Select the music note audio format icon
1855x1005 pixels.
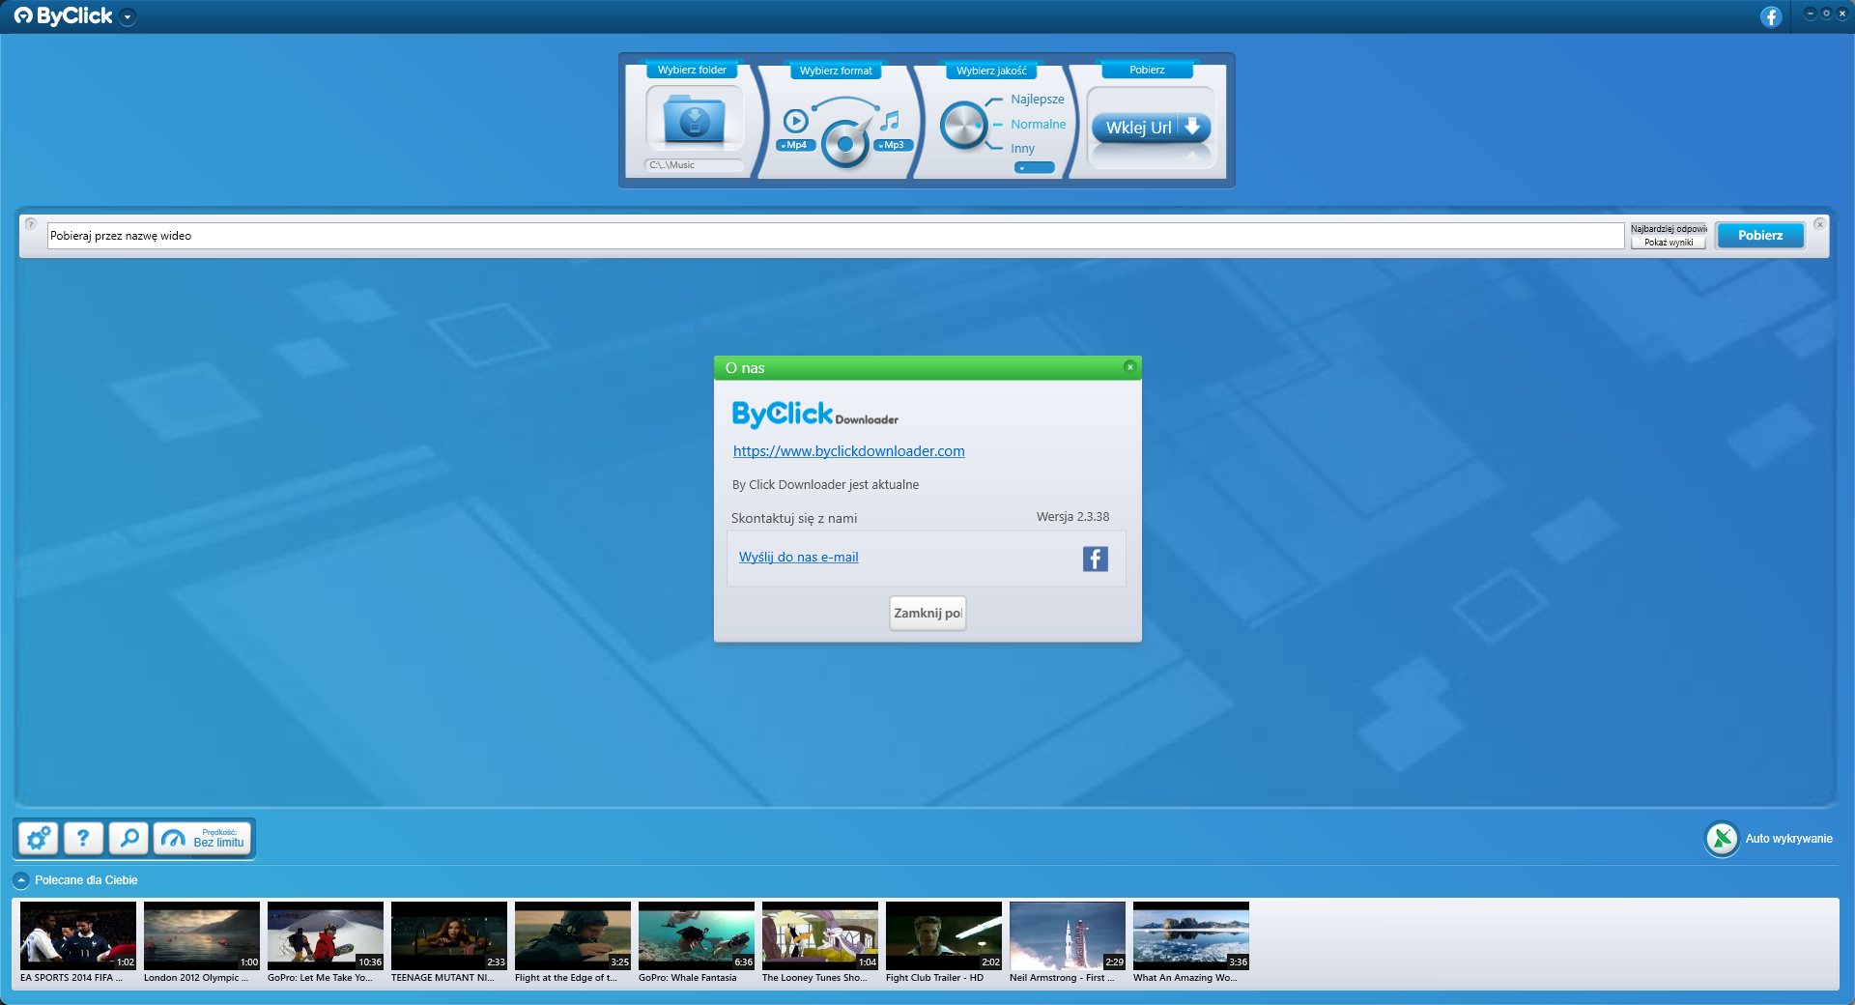(x=890, y=121)
